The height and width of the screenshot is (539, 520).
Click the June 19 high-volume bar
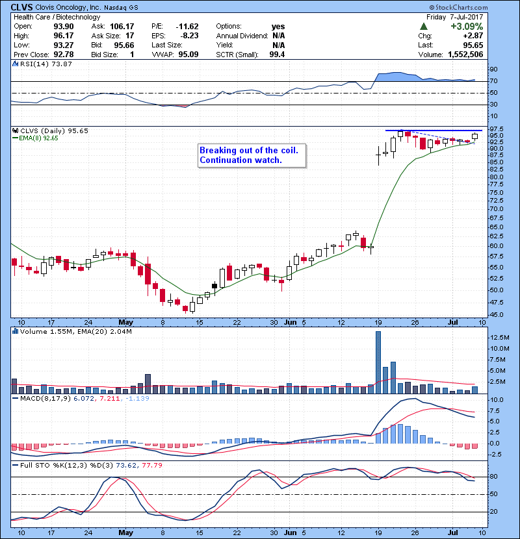click(378, 362)
